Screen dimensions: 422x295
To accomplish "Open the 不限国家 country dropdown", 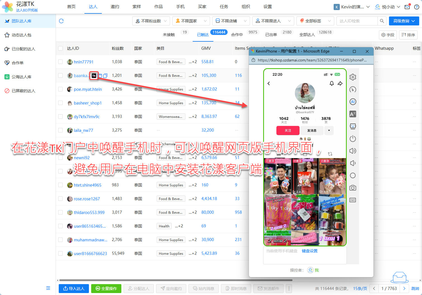I will point(191,21).
